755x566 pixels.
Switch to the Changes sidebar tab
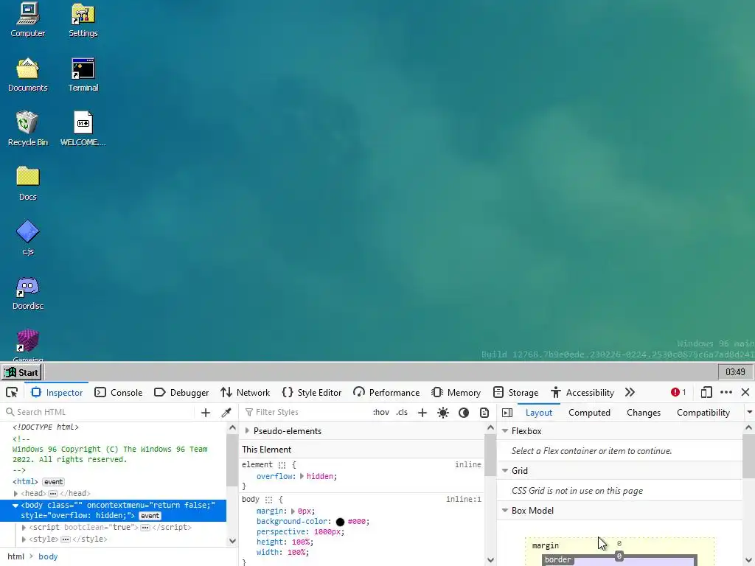tap(643, 413)
